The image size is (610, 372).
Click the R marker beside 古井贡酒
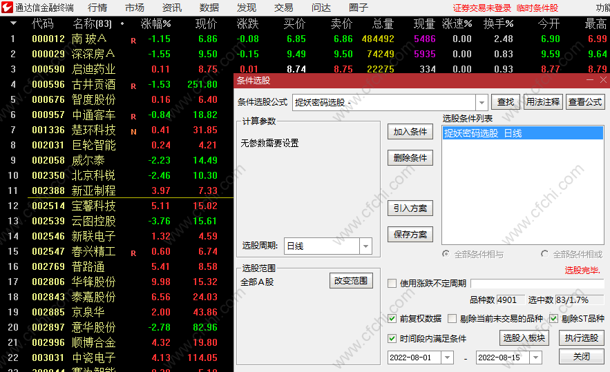pos(133,86)
